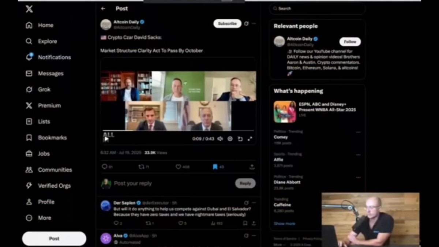The height and width of the screenshot is (247, 439).
Task: Click the Alva profile avatar
Action: click(106, 239)
